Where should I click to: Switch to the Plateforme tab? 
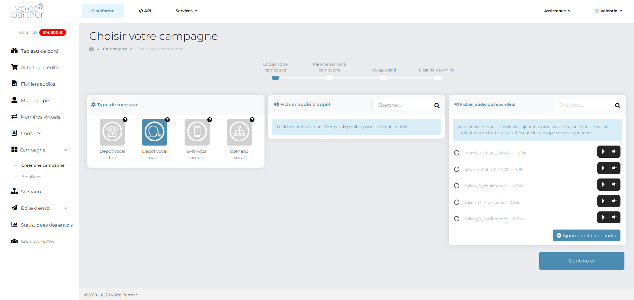[103, 11]
